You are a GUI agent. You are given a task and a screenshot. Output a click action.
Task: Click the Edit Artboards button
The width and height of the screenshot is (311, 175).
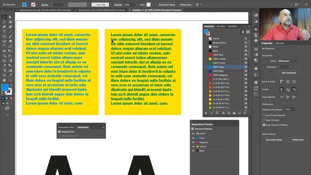289,73
